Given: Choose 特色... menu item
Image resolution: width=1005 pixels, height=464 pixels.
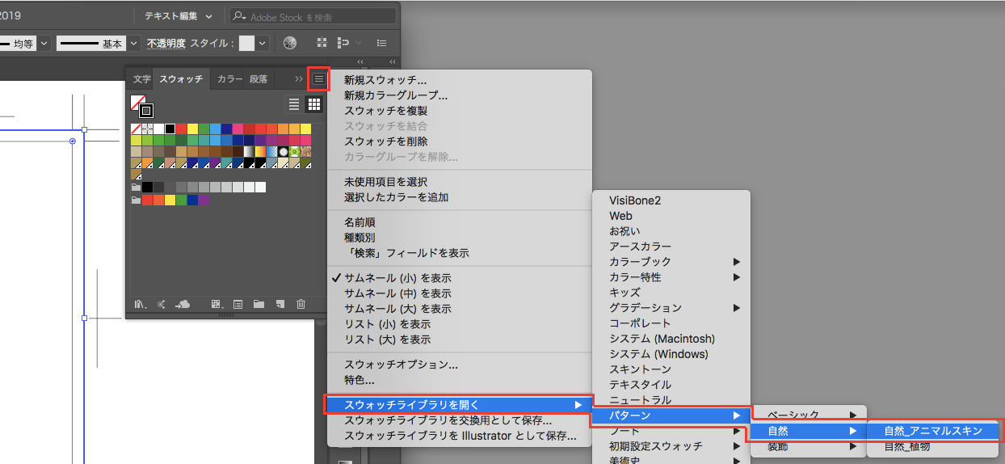Looking at the screenshot, I should point(460,380).
